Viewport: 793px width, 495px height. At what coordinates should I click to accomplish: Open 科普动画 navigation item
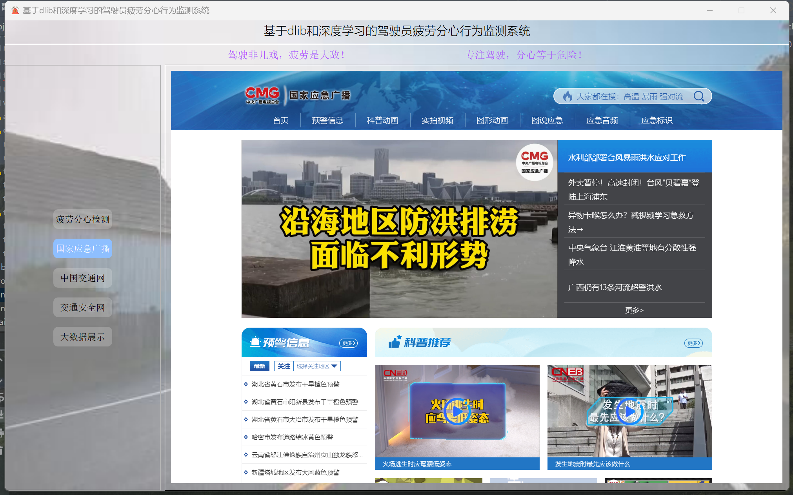382,120
